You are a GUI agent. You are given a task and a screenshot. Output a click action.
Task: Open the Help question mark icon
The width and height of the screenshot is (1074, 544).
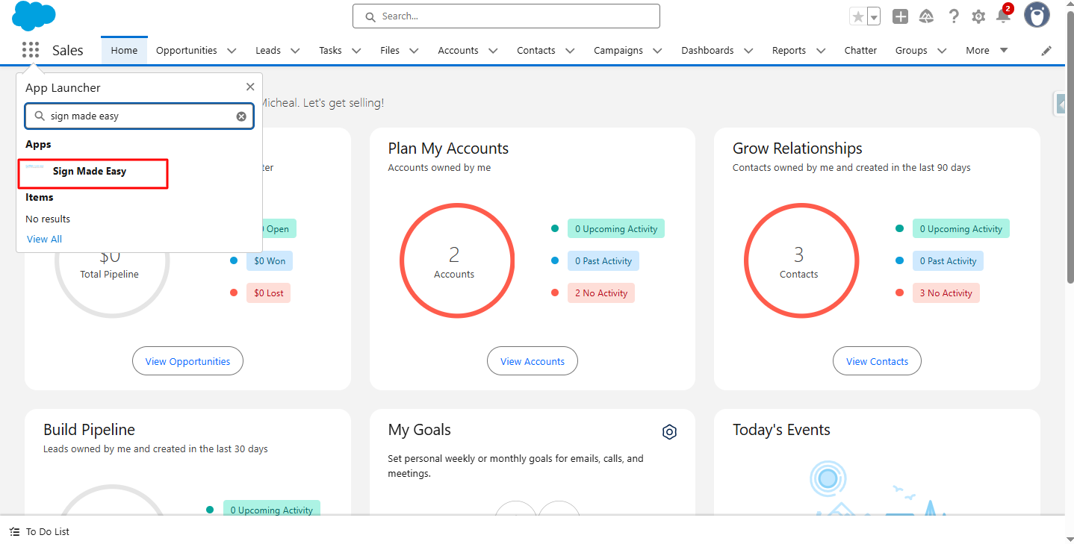(x=954, y=16)
